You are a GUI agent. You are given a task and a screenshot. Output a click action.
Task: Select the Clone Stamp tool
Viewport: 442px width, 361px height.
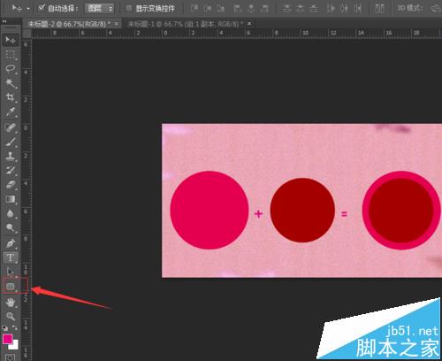pos(11,156)
